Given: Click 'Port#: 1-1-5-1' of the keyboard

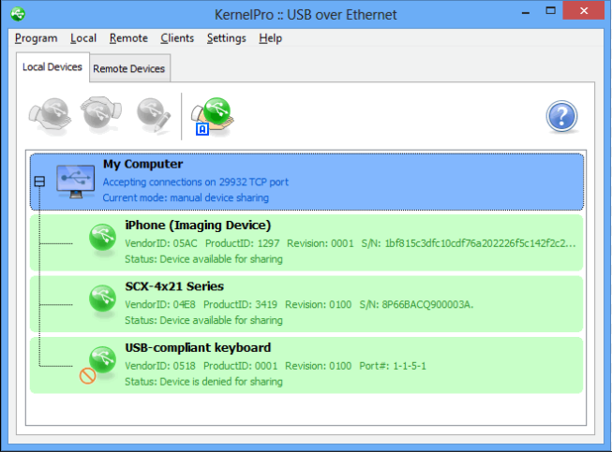Looking at the screenshot, I should point(393,366).
